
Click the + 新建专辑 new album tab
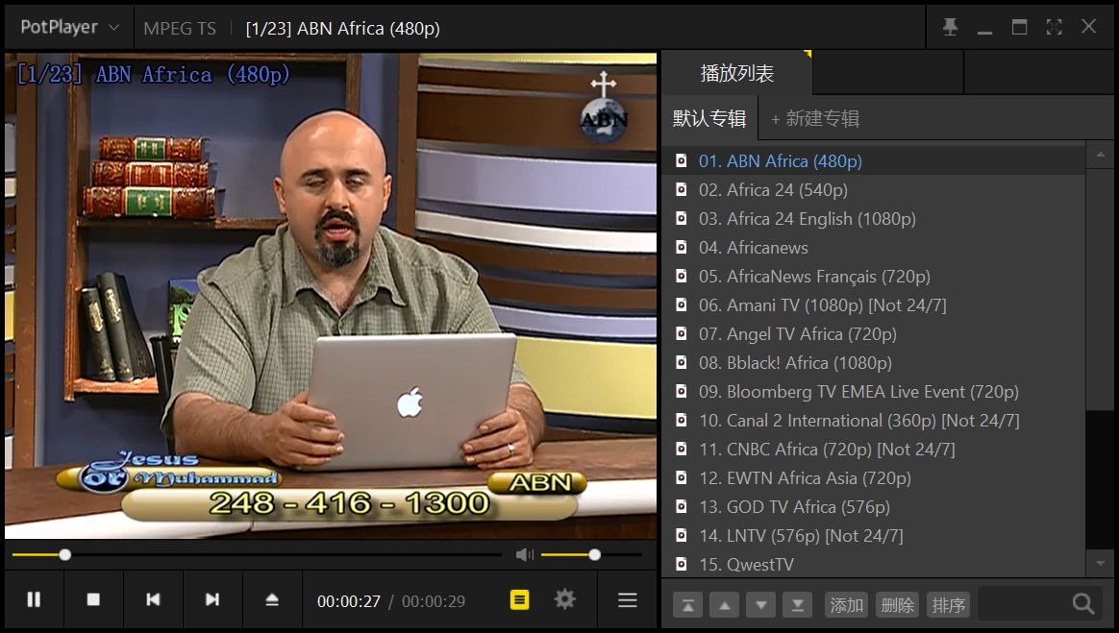[815, 118]
